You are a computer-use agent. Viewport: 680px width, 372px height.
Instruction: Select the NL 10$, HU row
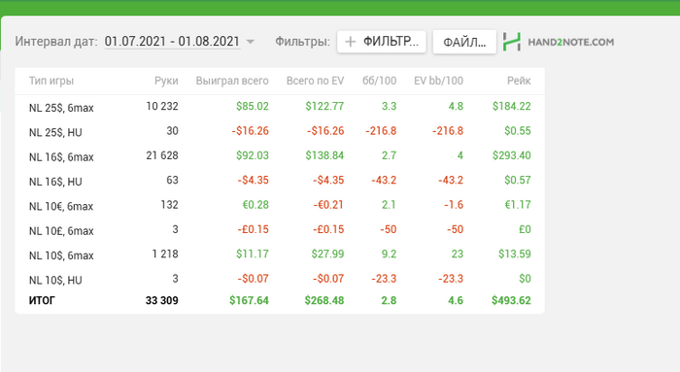pos(280,279)
